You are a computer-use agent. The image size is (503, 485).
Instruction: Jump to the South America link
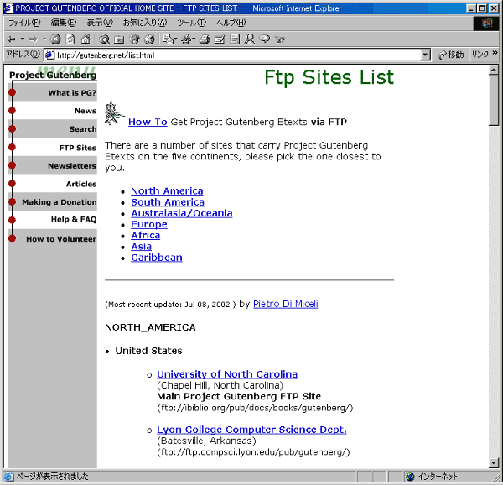[168, 202]
